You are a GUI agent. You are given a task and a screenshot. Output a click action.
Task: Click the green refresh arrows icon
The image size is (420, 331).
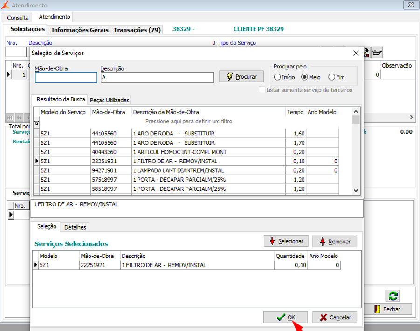click(x=392, y=296)
